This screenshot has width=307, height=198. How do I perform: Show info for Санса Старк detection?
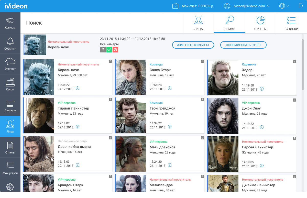coord(170,89)
